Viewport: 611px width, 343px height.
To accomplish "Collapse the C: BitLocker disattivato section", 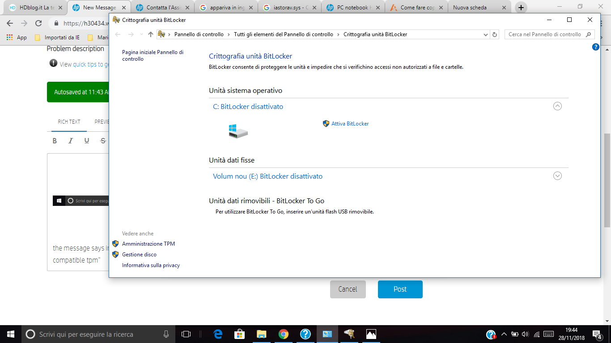I will 557,106.
